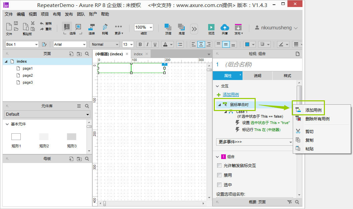Image resolution: width=353 pixels, height=209 pixels.
Task: Open the Publish (发布) menu in menu bar
Action: [x=69, y=14]
